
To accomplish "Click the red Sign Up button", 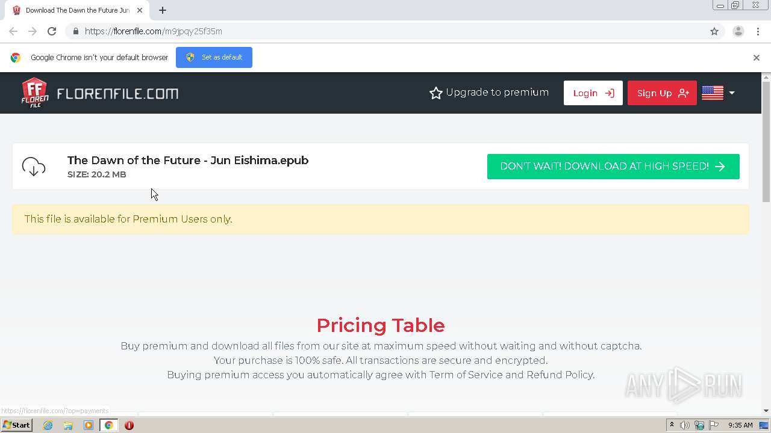I will click(662, 93).
